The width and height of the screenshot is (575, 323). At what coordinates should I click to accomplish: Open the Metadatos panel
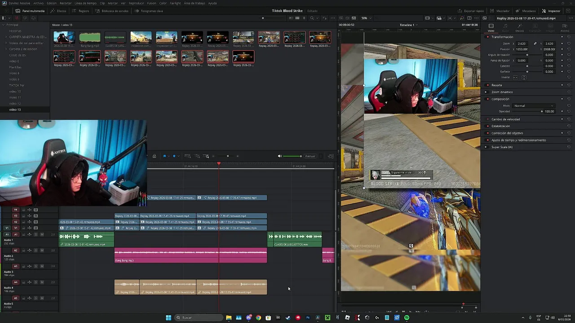pyautogui.click(x=526, y=11)
